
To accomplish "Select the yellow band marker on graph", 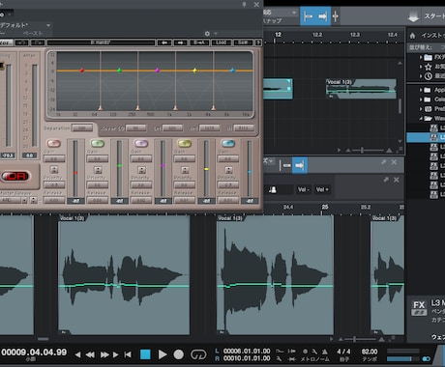I will [194, 71].
